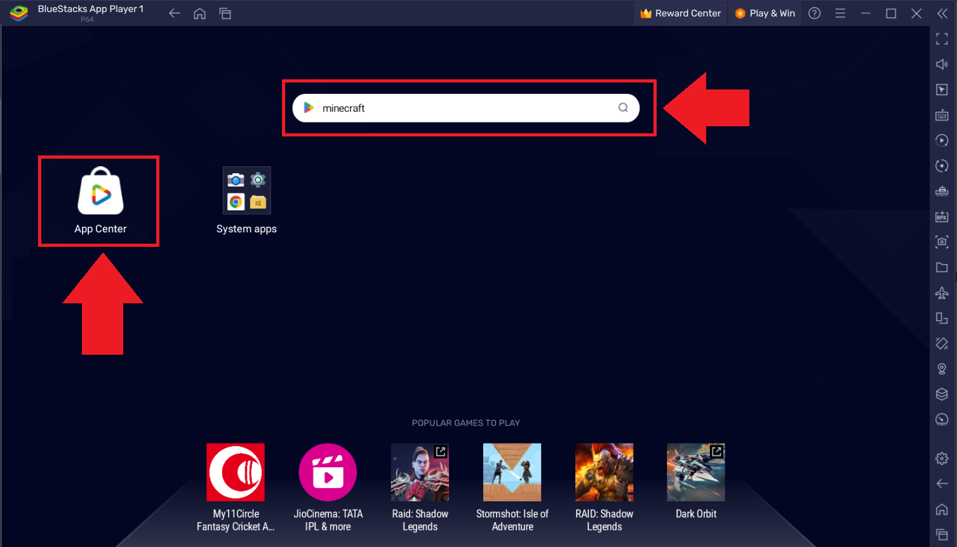Open the hamburger menu in title bar

tap(840, 13)
